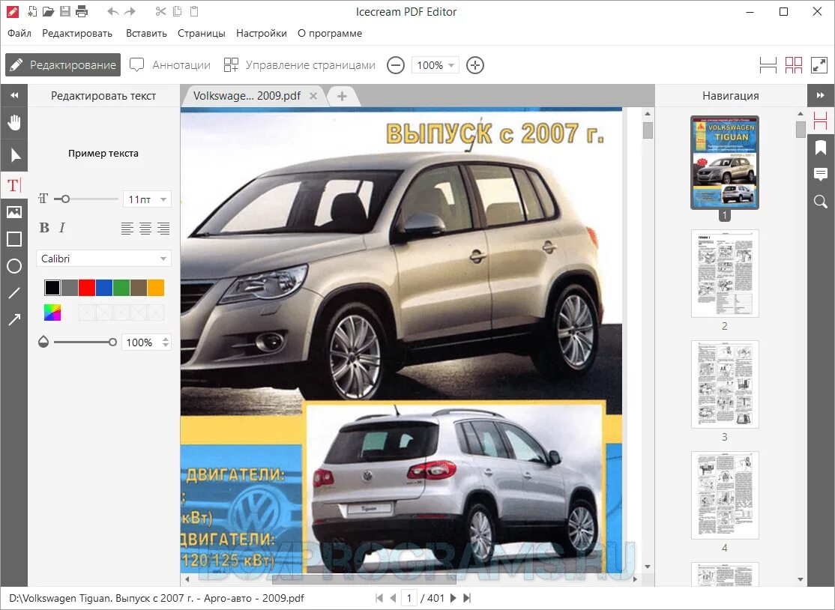The image size is (835, 610).
Task: Click the New document icon
Action: click(x=32, y=11)
